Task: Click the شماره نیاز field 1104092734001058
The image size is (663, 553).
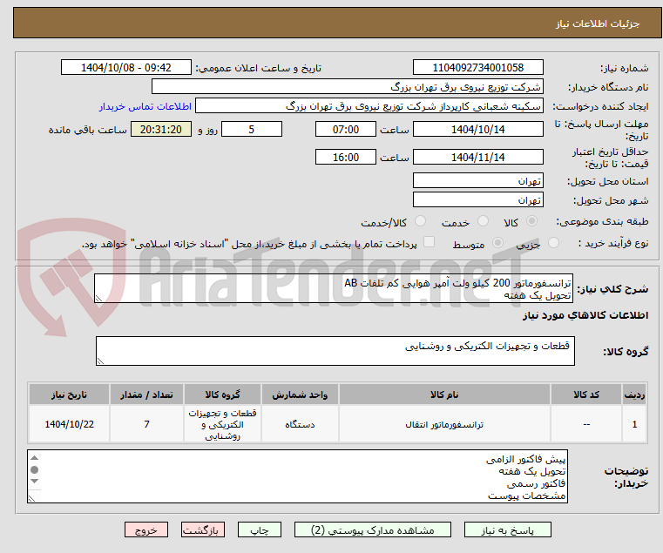Action: [x=477, y=68]
